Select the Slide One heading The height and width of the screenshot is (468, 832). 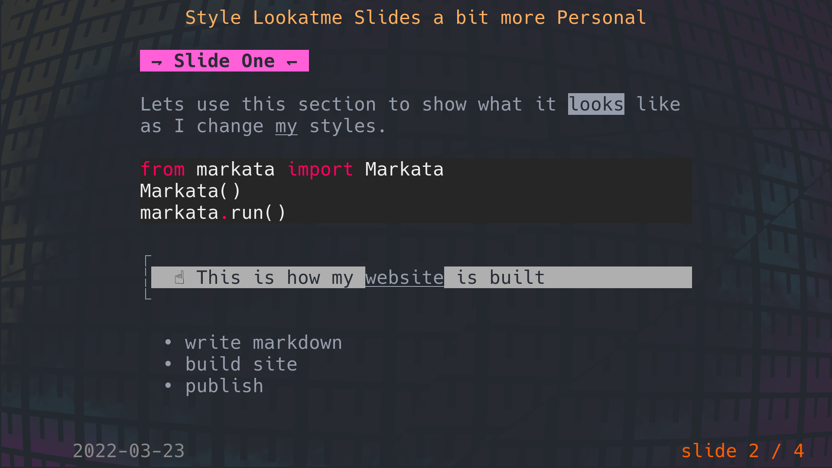[224, 61]
